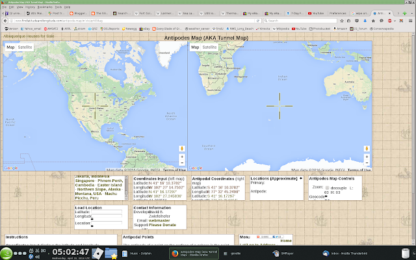Expand the Geocode option arrow
The image size is (416, 260).
click(326, 196)
